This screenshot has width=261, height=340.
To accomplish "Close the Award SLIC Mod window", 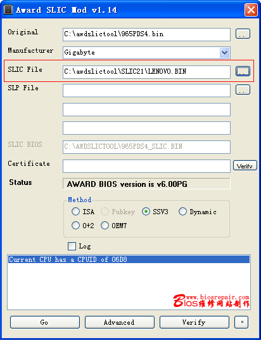I will point(251,10).
